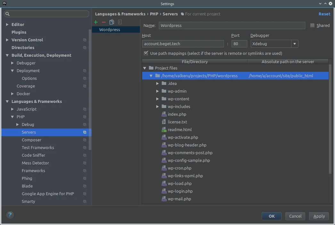The image size is (335, 225).
Task: Click the readme.html file icon
Action: [x=164, y=129]
